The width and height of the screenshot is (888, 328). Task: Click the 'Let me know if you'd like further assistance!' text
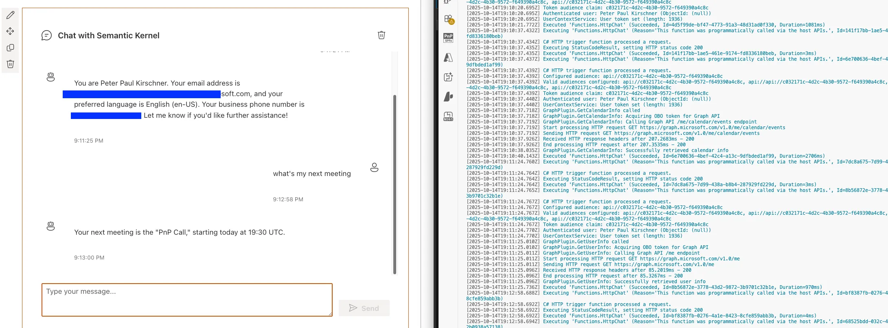216,115
